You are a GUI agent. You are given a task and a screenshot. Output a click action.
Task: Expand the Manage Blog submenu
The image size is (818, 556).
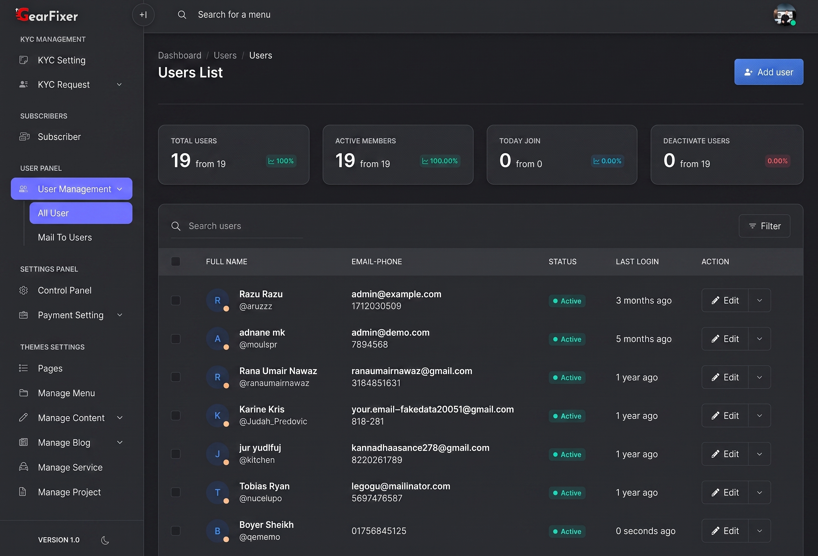[119, 442]
